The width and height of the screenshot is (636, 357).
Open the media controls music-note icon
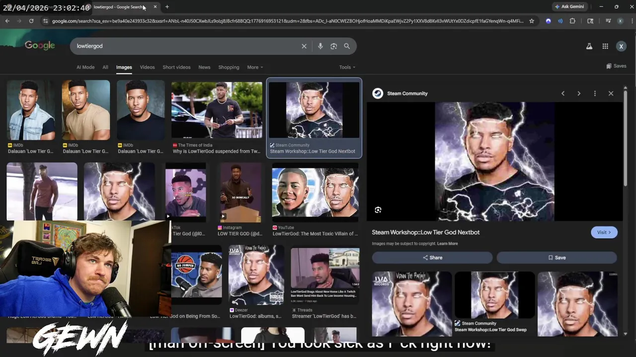pyautogui.click(x=608, y=21)
